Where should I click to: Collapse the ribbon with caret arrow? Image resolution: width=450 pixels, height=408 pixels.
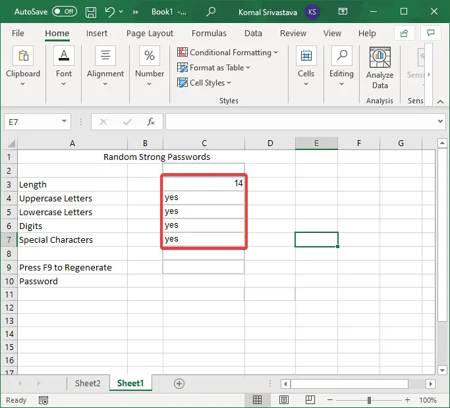tap(441, 101)
